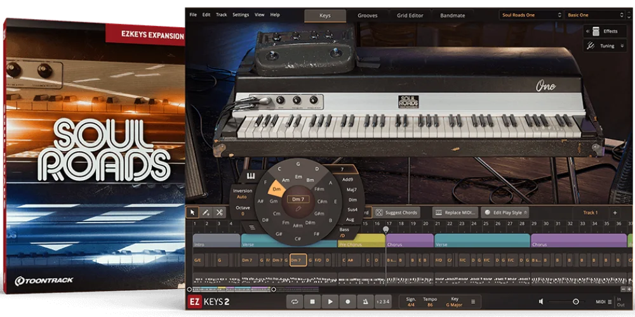Toggle the 1234 count-in button
Image resolution: width=635 pixels, height=317 pixels.
click(x=383, y=302)
